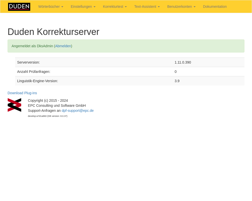Click the DUDEN logo in the navbar

click(x=19, y=7)
